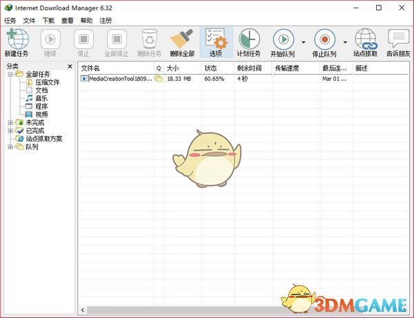Click the 开始队列 start queue icon
Screen dimensions: 414x318
coord(284,39)
